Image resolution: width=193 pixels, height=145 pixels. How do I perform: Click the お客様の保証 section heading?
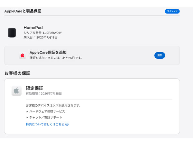point(17,73)
